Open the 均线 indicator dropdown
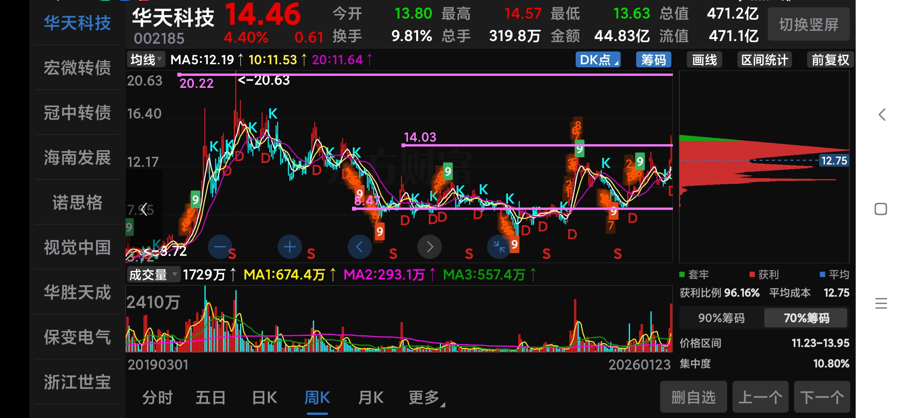The height and width of the screenshot is (418, 906). [146, 60]
